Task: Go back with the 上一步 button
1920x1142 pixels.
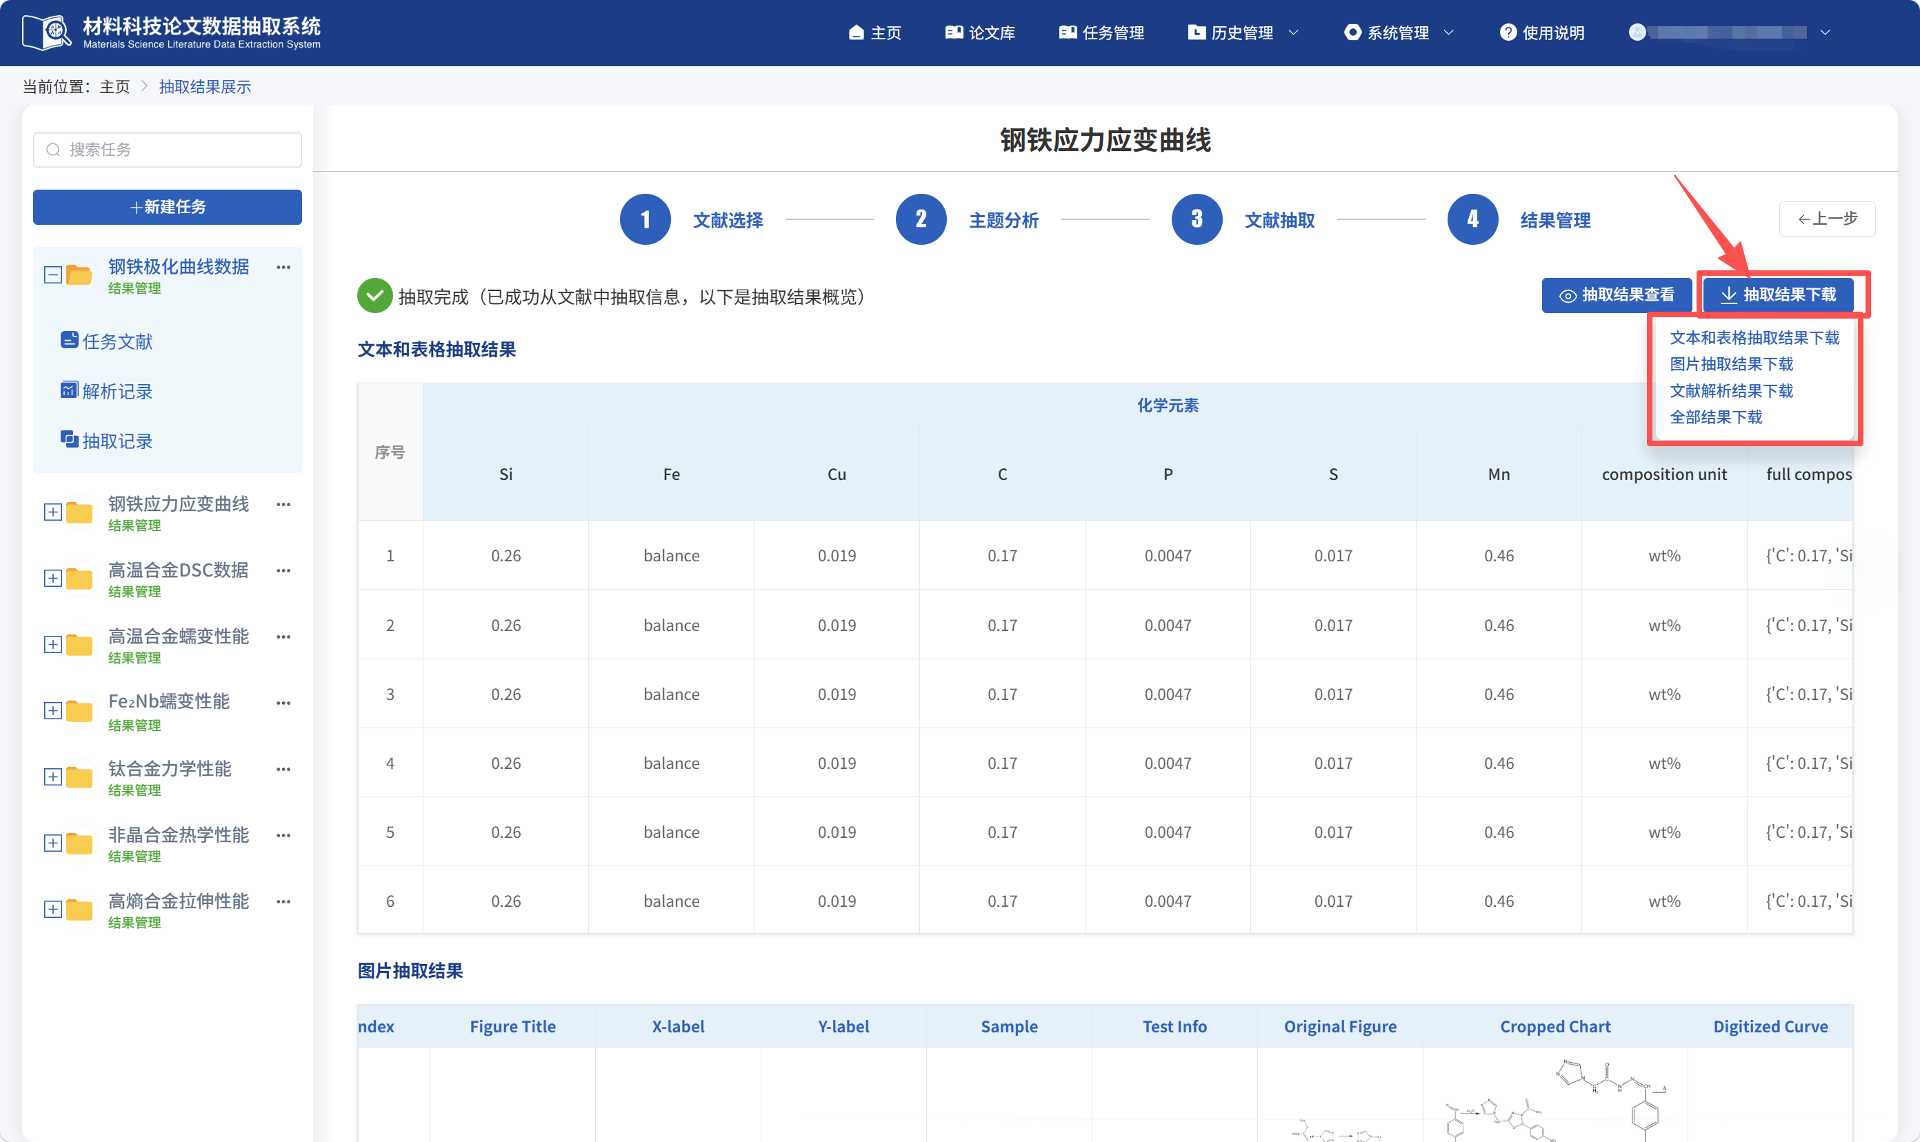Action: pyautogui.click(x=1827, y=219)
